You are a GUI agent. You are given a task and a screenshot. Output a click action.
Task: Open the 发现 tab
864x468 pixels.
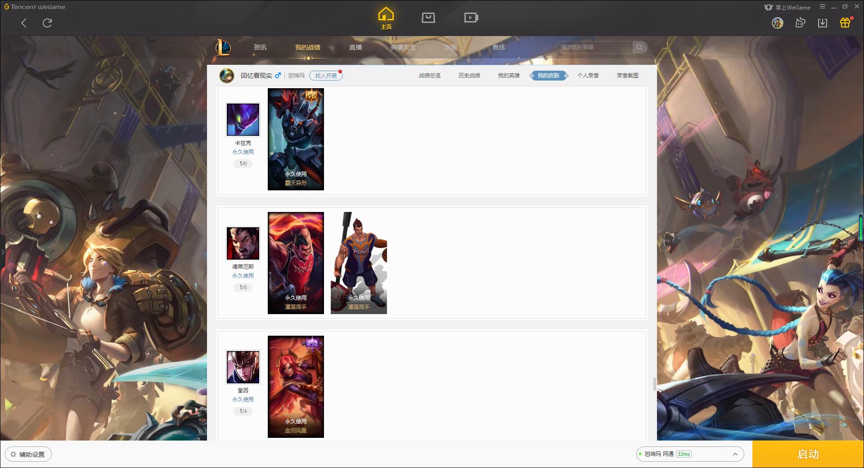(450, 47)
